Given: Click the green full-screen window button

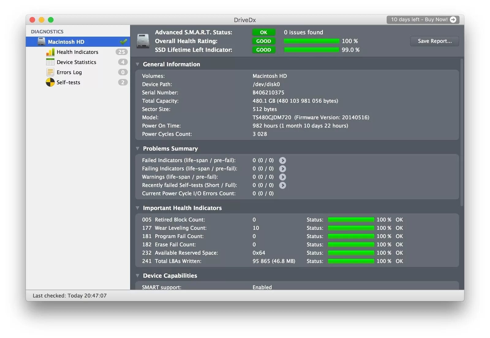Looking at the screenshot, I should (51, 20).
